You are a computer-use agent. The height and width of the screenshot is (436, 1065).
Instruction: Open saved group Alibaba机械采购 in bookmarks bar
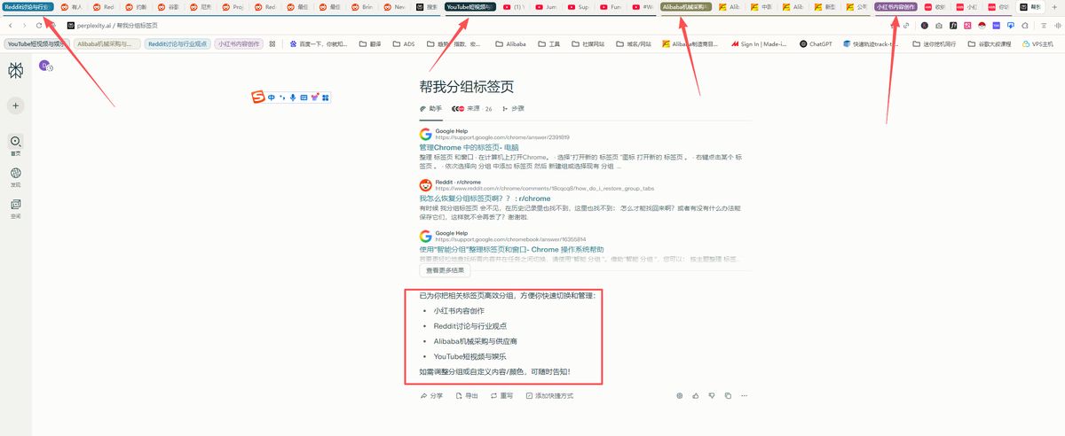tap(106, 43)
